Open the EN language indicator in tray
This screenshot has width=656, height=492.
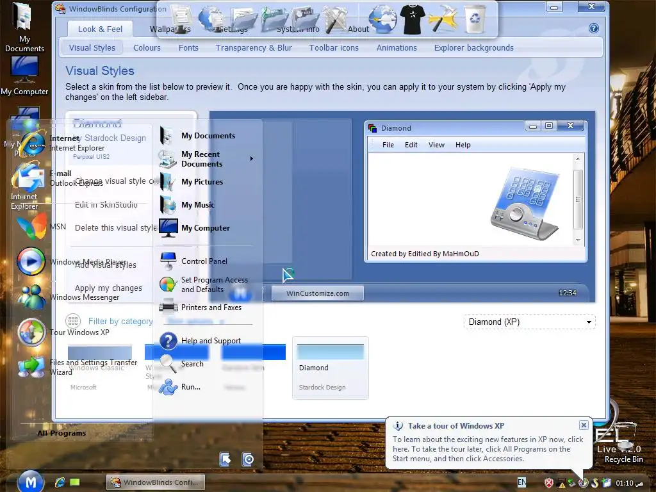[521, 482]
